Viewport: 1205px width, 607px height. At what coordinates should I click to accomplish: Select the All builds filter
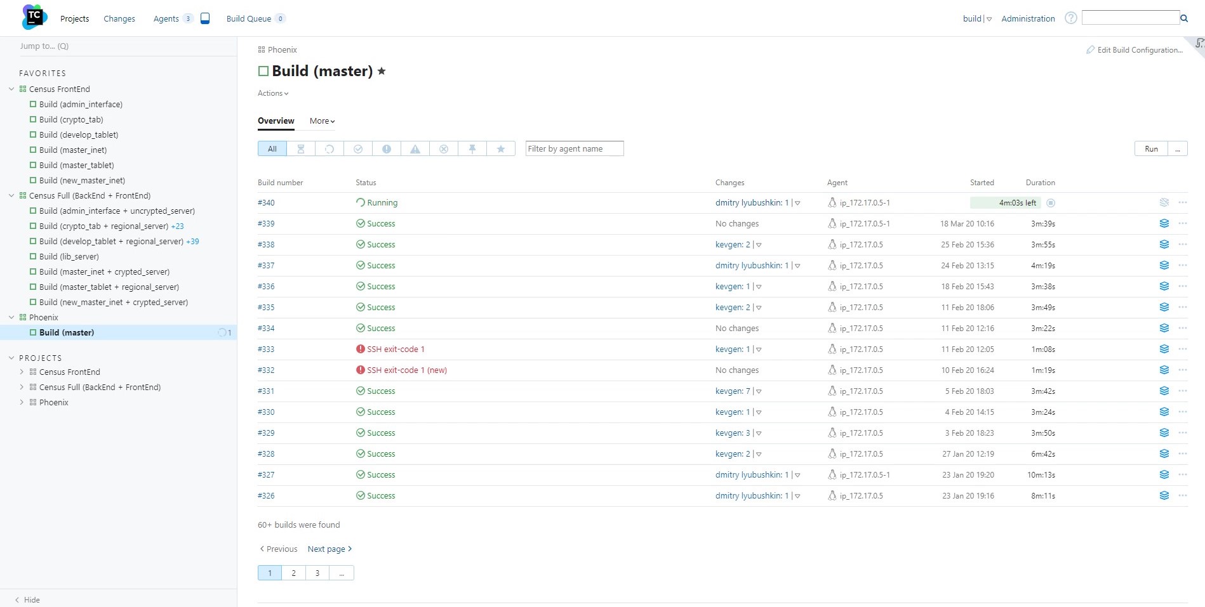pos(272,148)
